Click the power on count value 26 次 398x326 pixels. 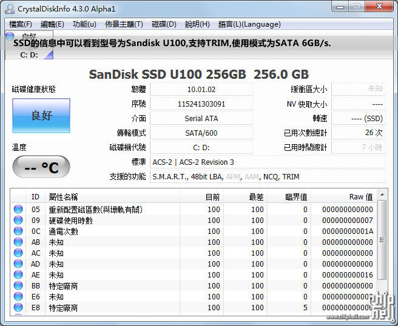[x=359, y=133]
